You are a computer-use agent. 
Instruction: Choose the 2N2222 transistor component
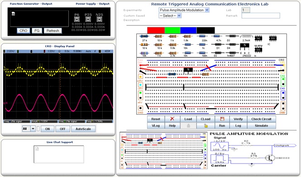(244, 46)
